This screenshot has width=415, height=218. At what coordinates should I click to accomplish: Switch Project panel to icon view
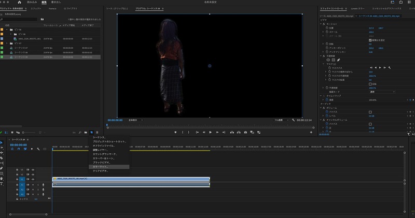[x=12, y=133]
